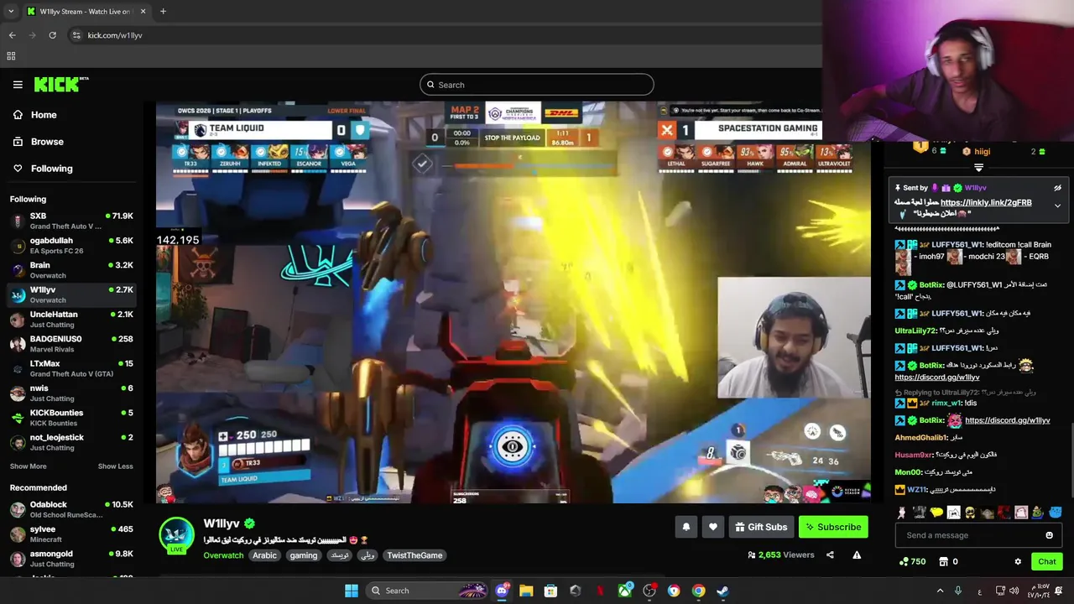Click nwis avatar in sidebar
1074x604 pixels.
point(17,393)
